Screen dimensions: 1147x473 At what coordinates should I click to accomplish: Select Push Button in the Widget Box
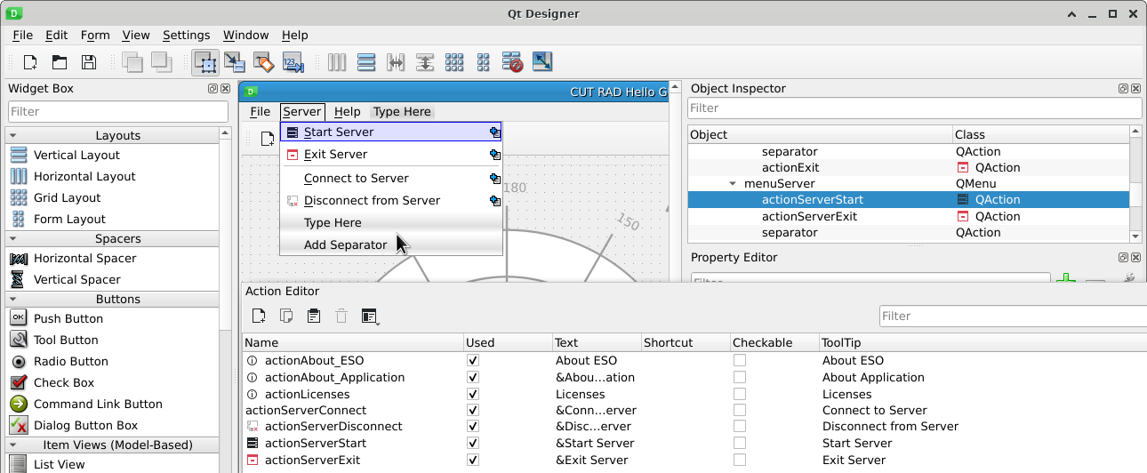(x=68, y=318)
